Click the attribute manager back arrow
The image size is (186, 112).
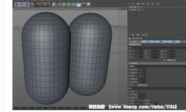(x=184, y=35)
